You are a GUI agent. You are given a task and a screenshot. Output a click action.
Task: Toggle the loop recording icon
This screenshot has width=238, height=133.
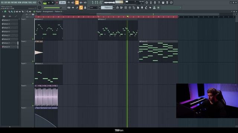click(x=85, y=3)
